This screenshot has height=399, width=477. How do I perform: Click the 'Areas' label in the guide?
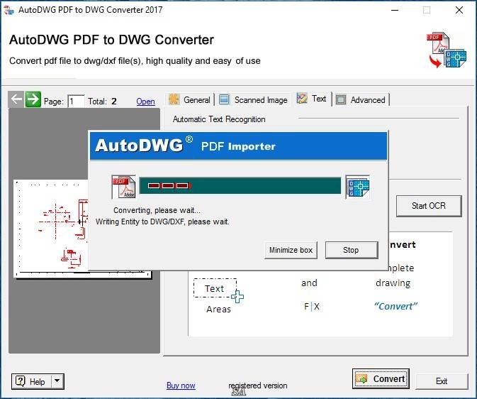pyautogui.click(x=218, y=309)
